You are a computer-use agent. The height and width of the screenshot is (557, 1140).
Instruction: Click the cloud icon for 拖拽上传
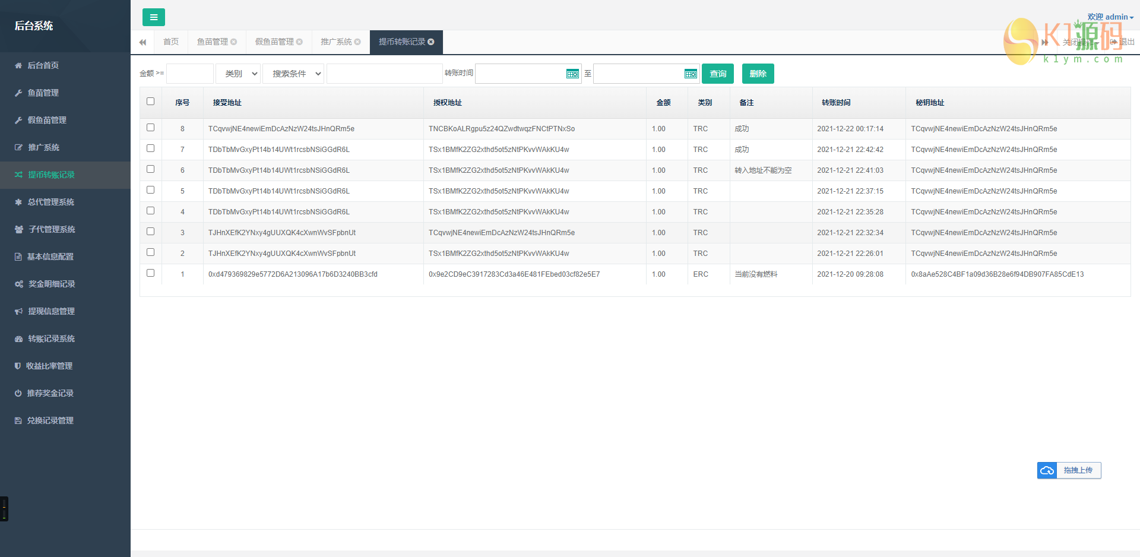1047,470
